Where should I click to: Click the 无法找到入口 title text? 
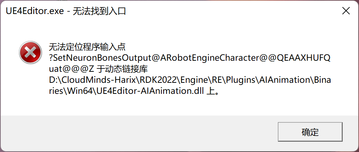tap(100, 11)
